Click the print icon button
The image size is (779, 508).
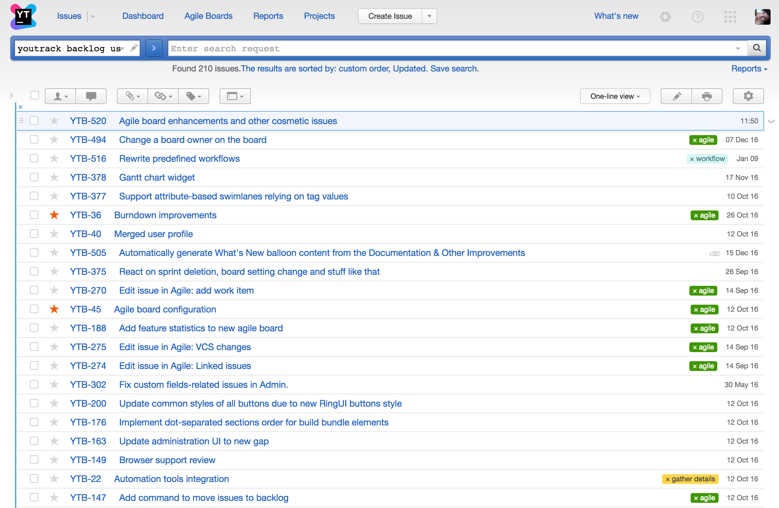(x=706, y=96)
